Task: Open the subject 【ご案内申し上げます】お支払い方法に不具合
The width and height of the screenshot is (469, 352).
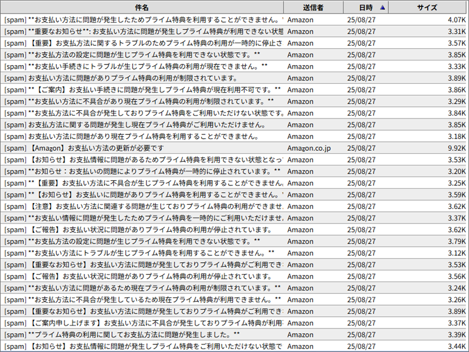Action: tap(144, 323)
